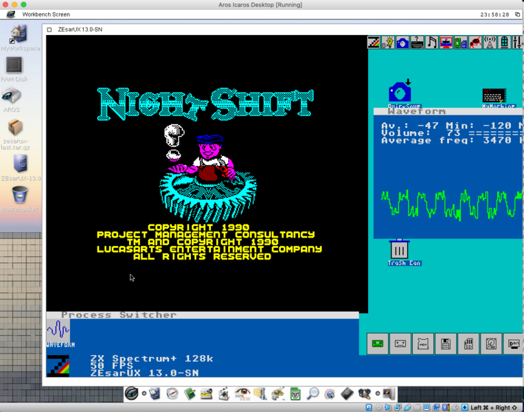Screen dimensions: 524x412
Task: Open the zip archiver folder dock icon
Action: pos(260,393)
